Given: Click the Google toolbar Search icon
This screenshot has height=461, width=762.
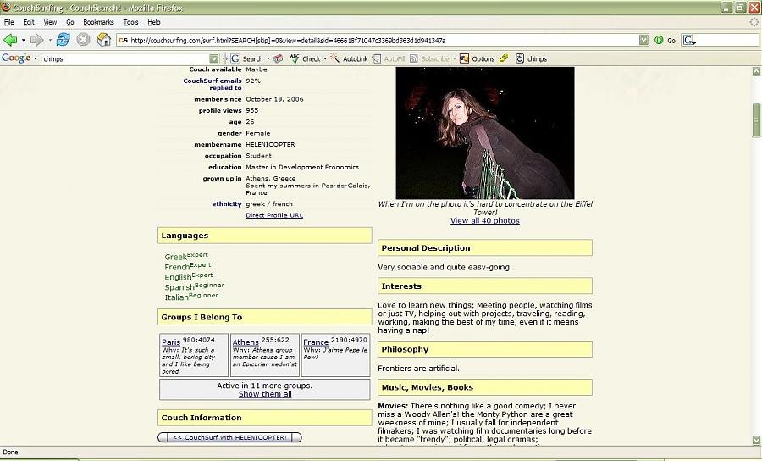Looking at the screenshot, I should pyautogui.click(x=235, y=58).
